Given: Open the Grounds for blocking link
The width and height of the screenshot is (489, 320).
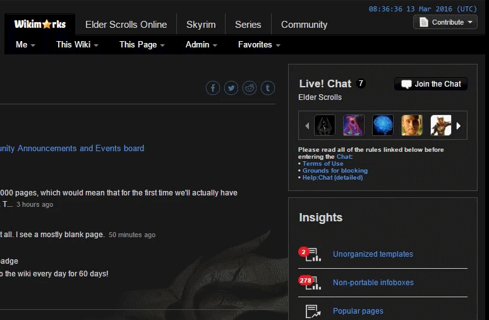Looking at the screenshot, I should 335,171.
